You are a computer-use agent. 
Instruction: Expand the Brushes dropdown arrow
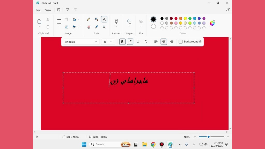[116, 26]
